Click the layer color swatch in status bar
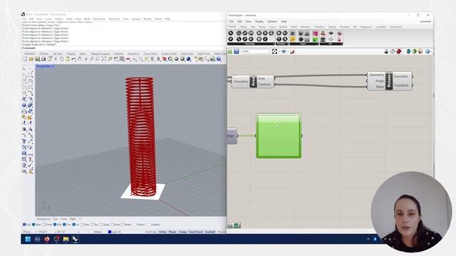 tap(110, 232)
